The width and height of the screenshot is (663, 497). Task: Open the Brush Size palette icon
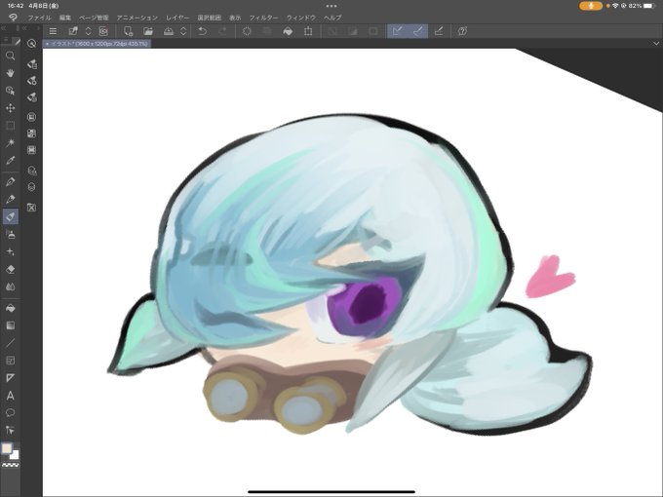(x=32, y=97)
